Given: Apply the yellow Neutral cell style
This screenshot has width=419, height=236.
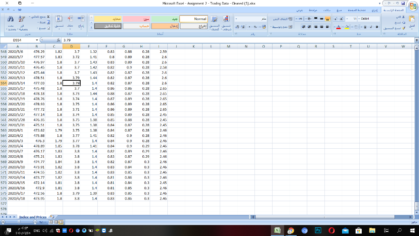Looking at the screenshot, I should pyautogui.click(x=108, y=19).
